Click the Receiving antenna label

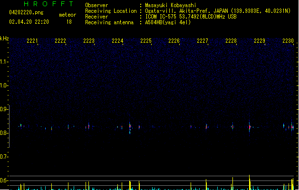coord(109,22)
